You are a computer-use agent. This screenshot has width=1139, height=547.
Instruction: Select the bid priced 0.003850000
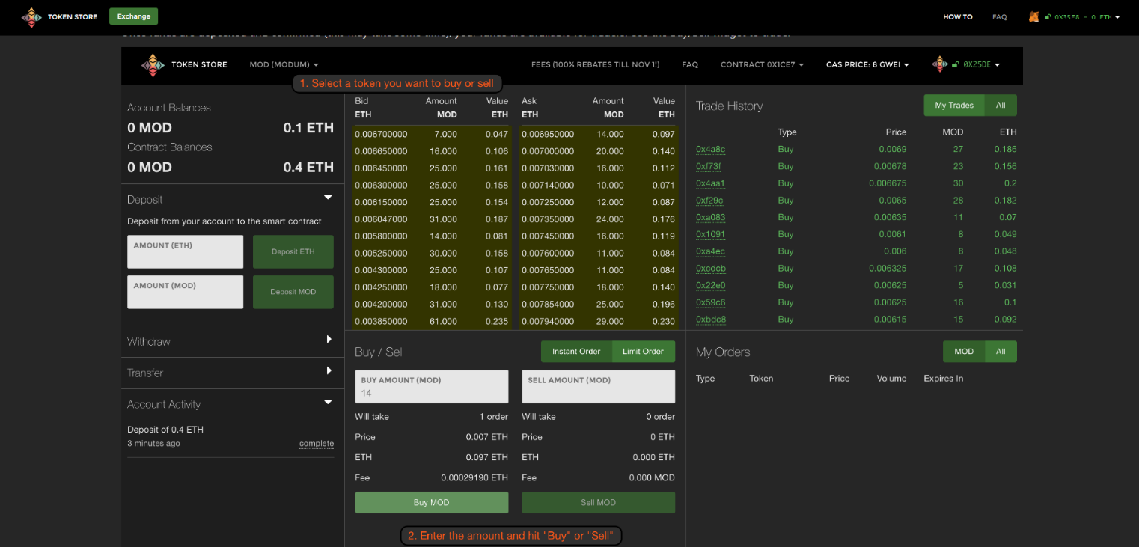(x=432, y=321)
